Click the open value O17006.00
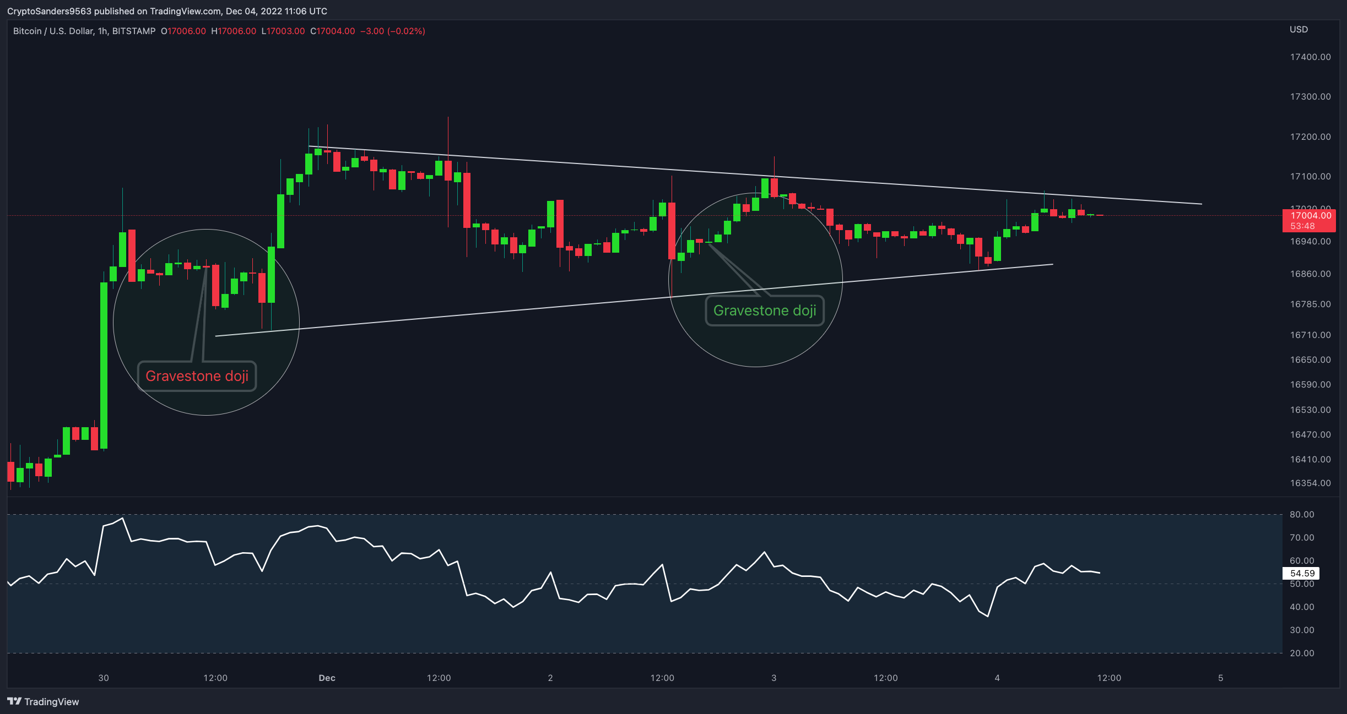The image size is (1347, 714). coord(183,31)
